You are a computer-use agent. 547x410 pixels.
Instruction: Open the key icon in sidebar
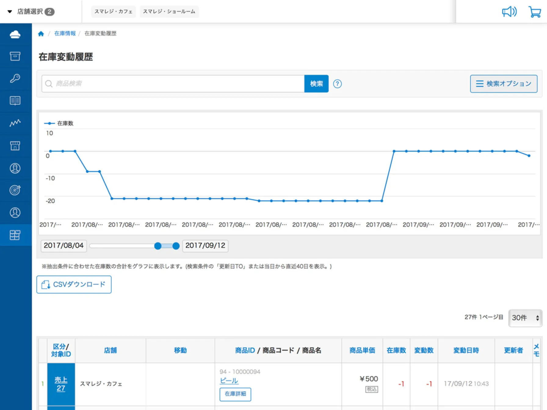[x=15, y=78]
